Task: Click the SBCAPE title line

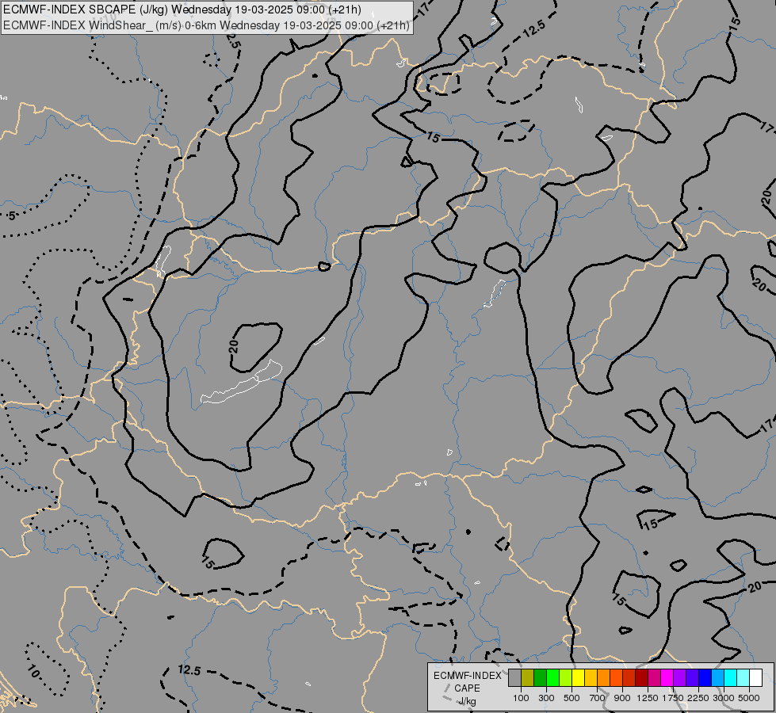Action: [x=182, y=10]
